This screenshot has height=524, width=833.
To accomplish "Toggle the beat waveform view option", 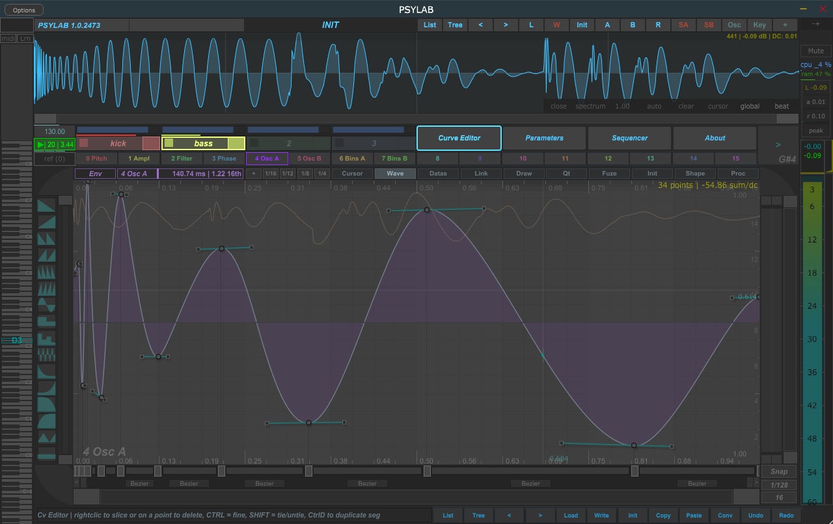I will [782, 106].
